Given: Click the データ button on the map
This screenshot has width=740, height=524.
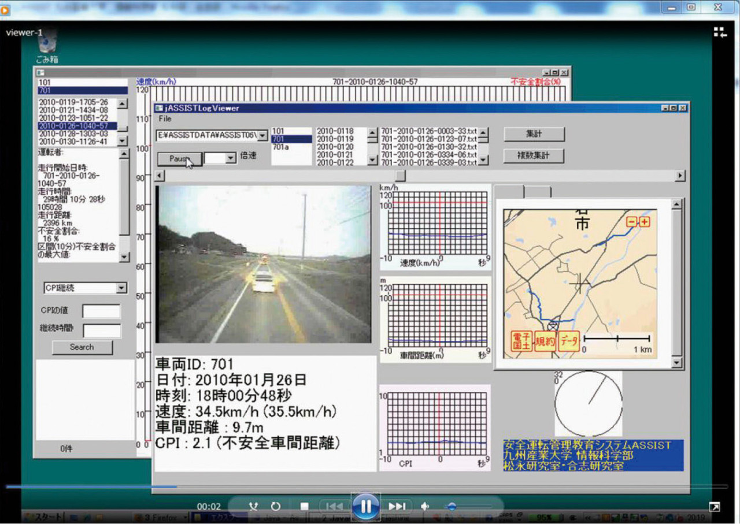Looking at the screenshot, I should (568, 341).
